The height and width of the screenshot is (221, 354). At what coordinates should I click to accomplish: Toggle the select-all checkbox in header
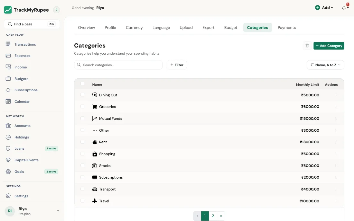[x=82, y=84]
